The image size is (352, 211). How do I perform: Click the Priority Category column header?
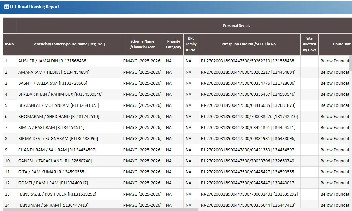pos(173,44)
